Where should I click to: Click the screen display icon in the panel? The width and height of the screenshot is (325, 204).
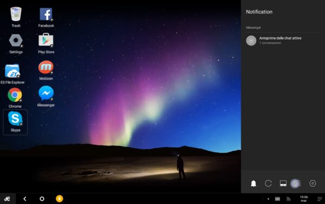[x=283, y=183]
